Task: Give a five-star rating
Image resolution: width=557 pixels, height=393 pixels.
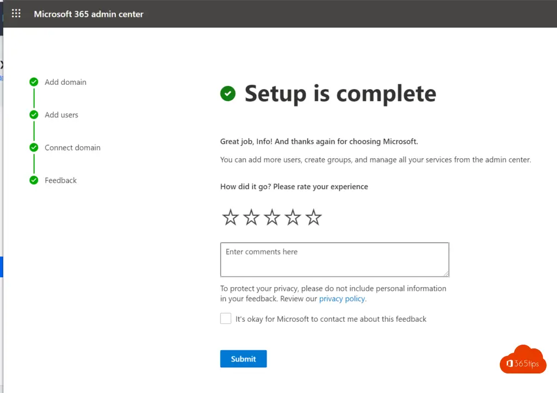Action: pyautogui.click(x=313, y=218)
